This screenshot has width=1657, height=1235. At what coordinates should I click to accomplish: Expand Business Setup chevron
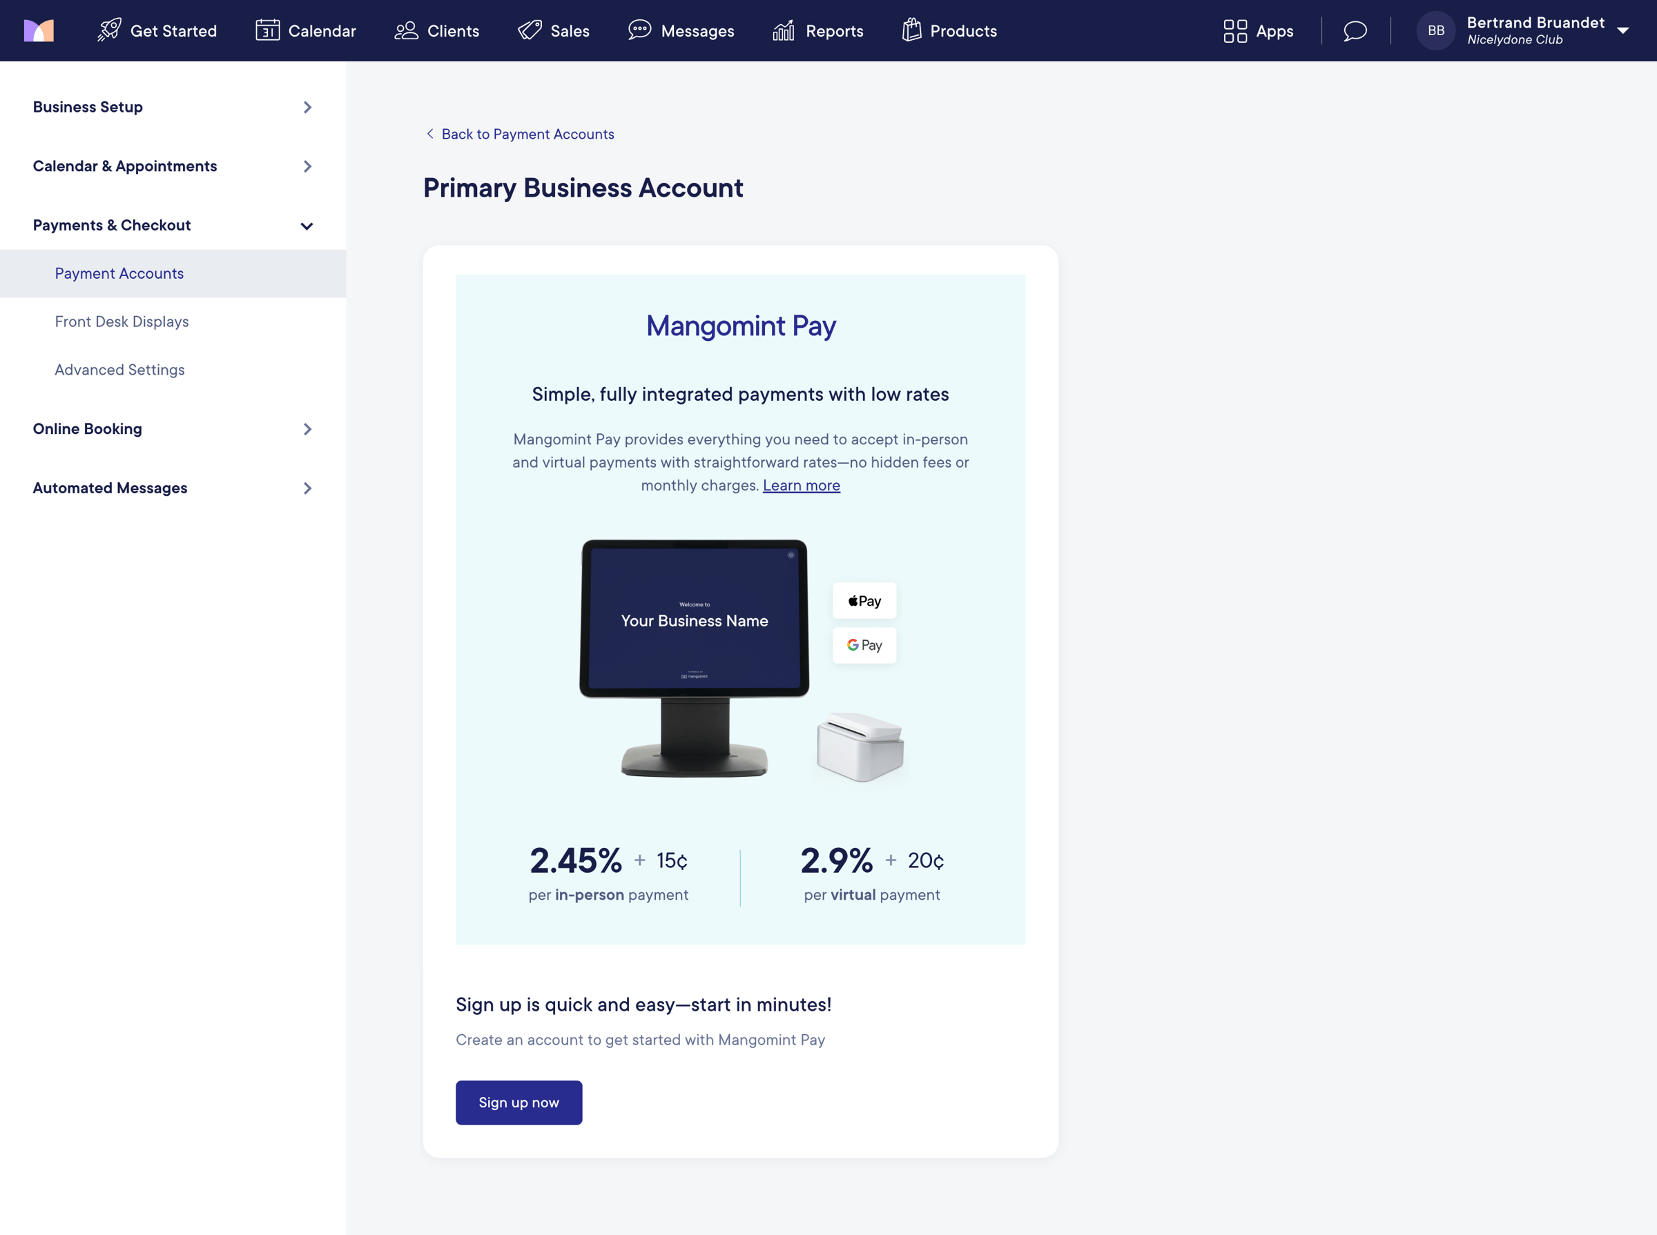(307, 107)
